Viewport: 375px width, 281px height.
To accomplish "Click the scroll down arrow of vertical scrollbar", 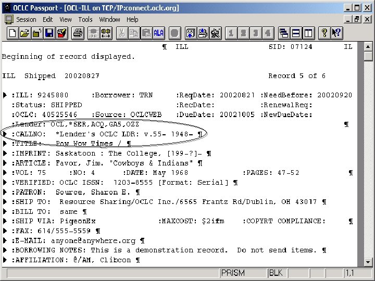I will click(368, 262).
